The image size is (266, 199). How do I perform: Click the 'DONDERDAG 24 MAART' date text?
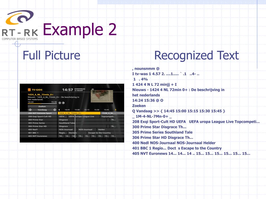point(80,90)
